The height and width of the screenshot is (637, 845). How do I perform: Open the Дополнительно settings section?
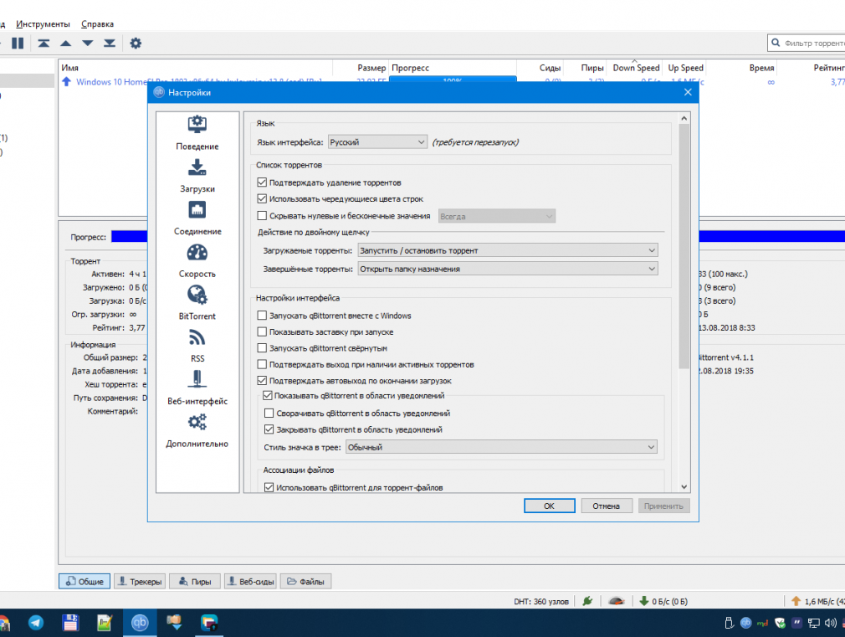(x=197, y=431)
